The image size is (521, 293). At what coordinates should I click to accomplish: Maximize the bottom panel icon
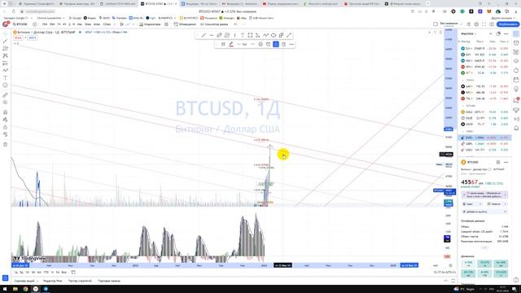pyautogui.click(x=453, y=281)
